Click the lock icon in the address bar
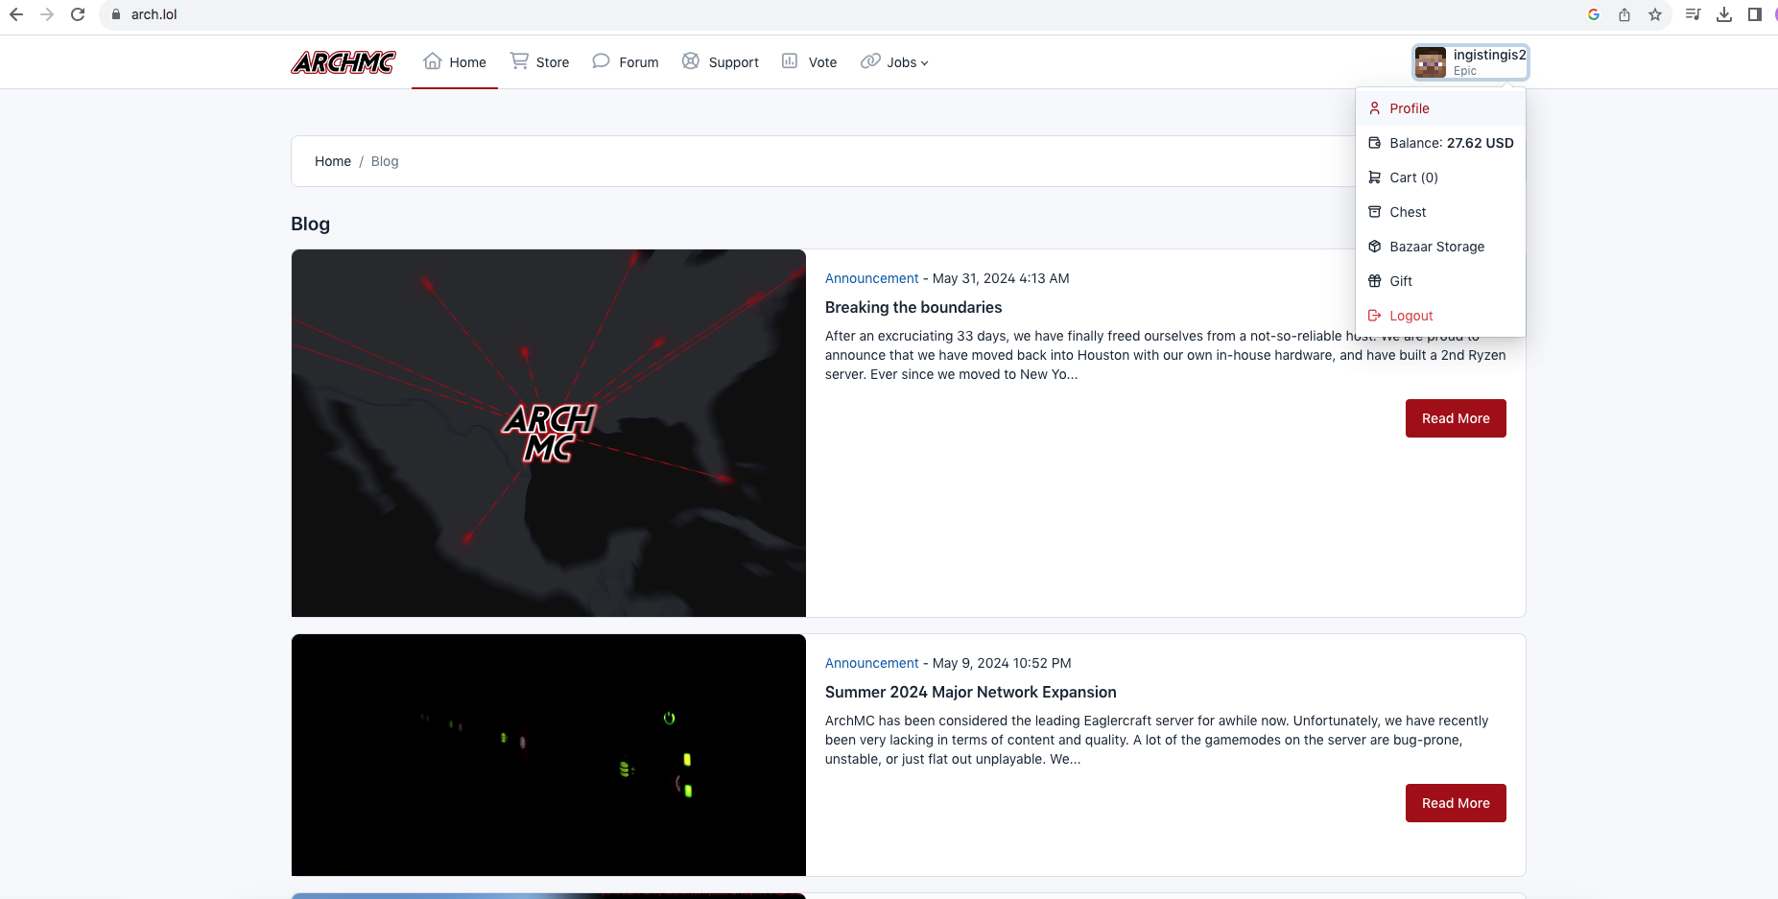The width and height of the screenshot is (1778, 899). click(116, 14)
